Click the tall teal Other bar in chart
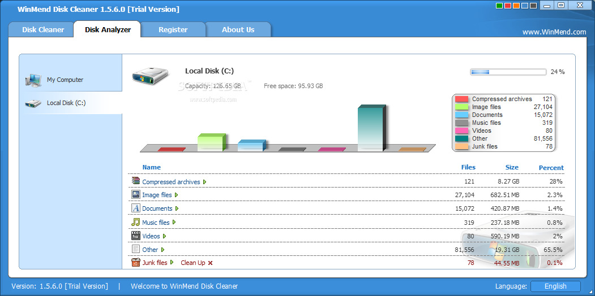595x296 pixels. [372, 128]
